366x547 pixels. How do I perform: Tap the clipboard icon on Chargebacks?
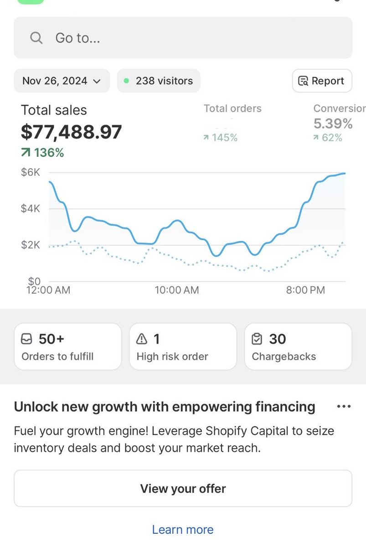tap(257, 339)
